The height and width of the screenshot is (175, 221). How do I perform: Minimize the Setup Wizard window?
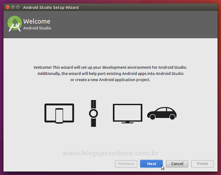click(x=13, y=7)
